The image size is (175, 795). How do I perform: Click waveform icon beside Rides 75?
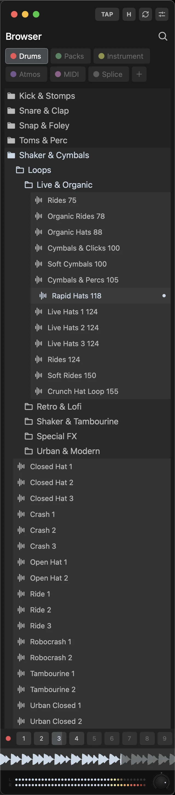tap(39, 200)
